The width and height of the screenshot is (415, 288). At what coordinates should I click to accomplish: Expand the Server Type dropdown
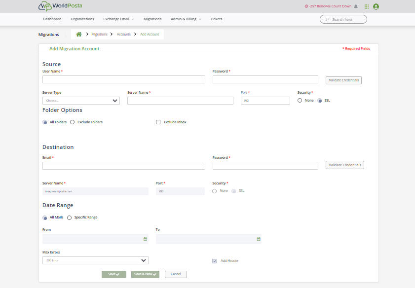pyautogui.click(x=81, y=101)
